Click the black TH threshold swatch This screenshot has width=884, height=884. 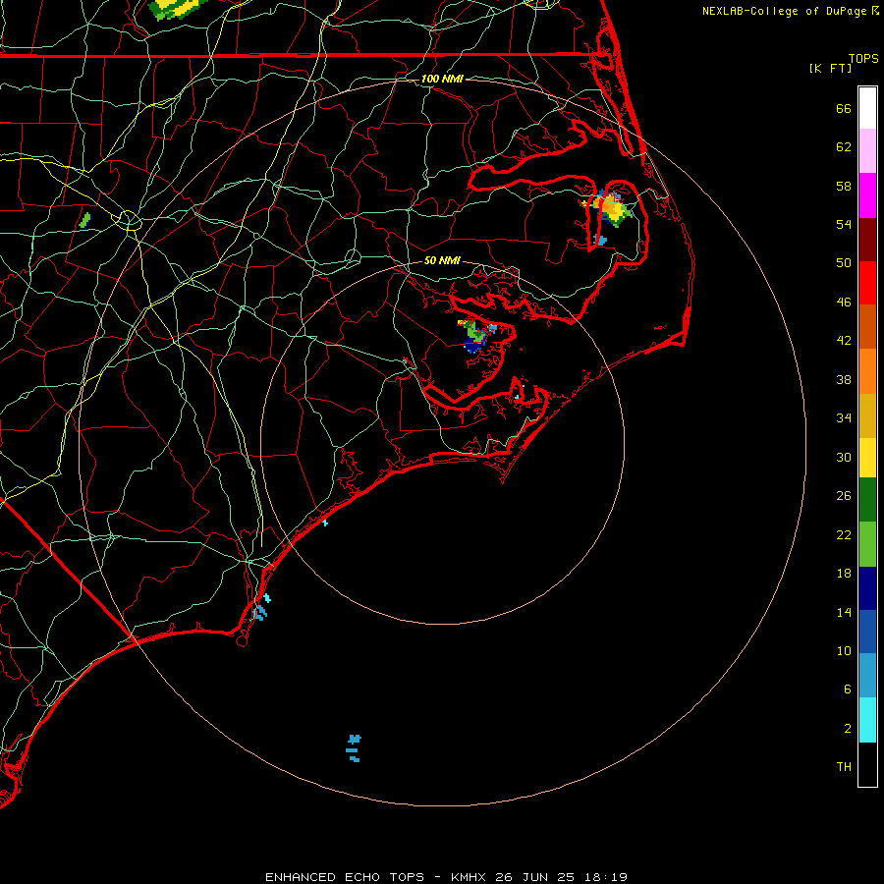(867, 764)
